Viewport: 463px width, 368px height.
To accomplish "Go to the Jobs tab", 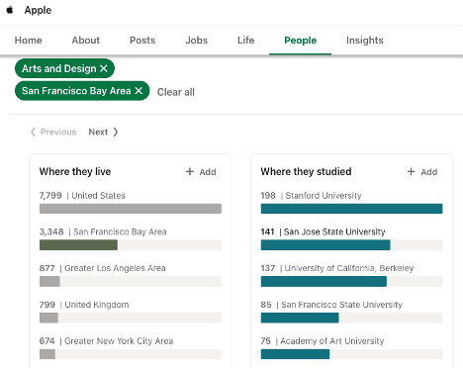I will 197,41.
